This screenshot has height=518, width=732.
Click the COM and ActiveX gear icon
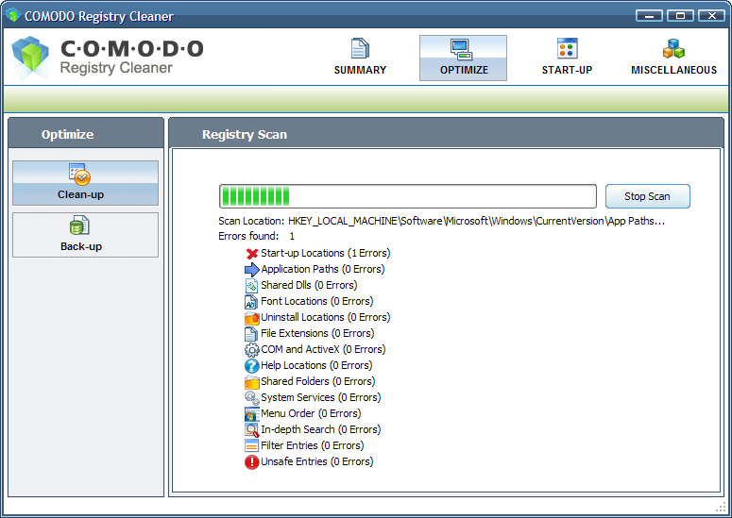pyautogui.click(x=251, y=350)
